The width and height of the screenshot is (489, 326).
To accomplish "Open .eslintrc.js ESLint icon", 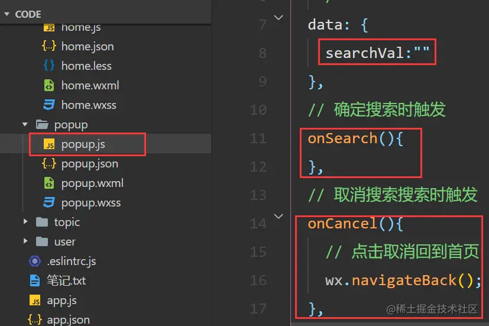I will pyautogui.click(x=35, y=261).
